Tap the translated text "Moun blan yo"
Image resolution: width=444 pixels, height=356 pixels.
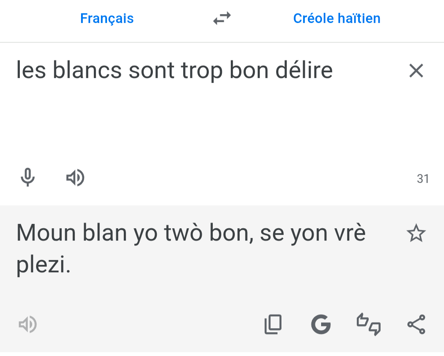(88, 234)
